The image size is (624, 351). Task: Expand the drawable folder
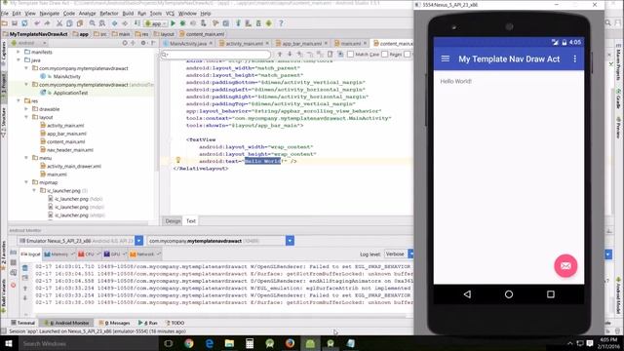(x=26, y=109)
